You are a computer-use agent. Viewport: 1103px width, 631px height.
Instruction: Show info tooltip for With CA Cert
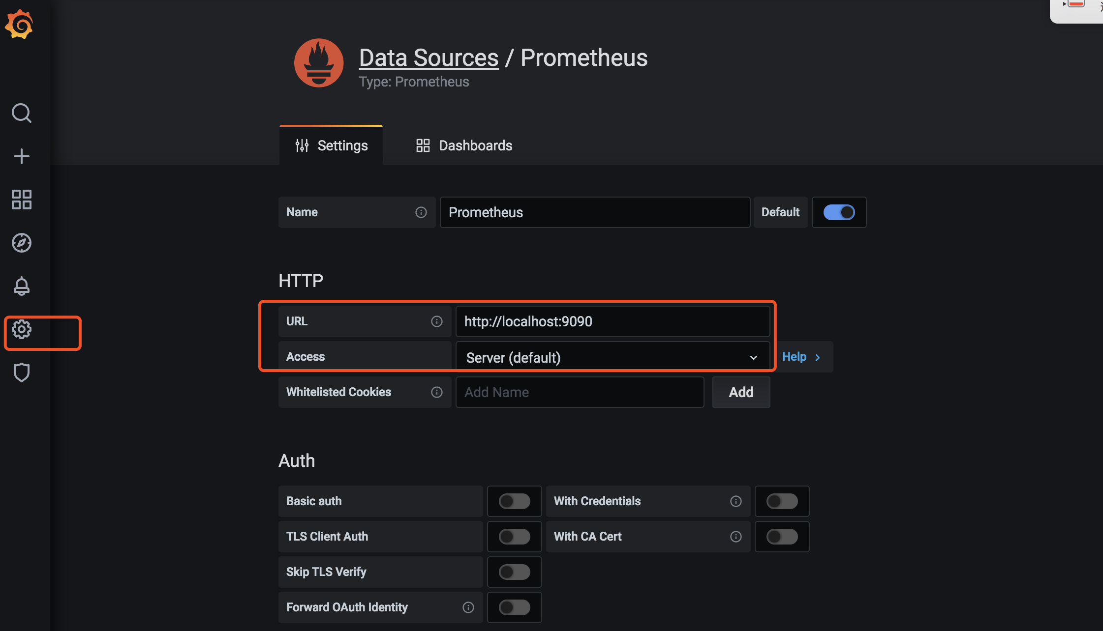pos(736,537)
